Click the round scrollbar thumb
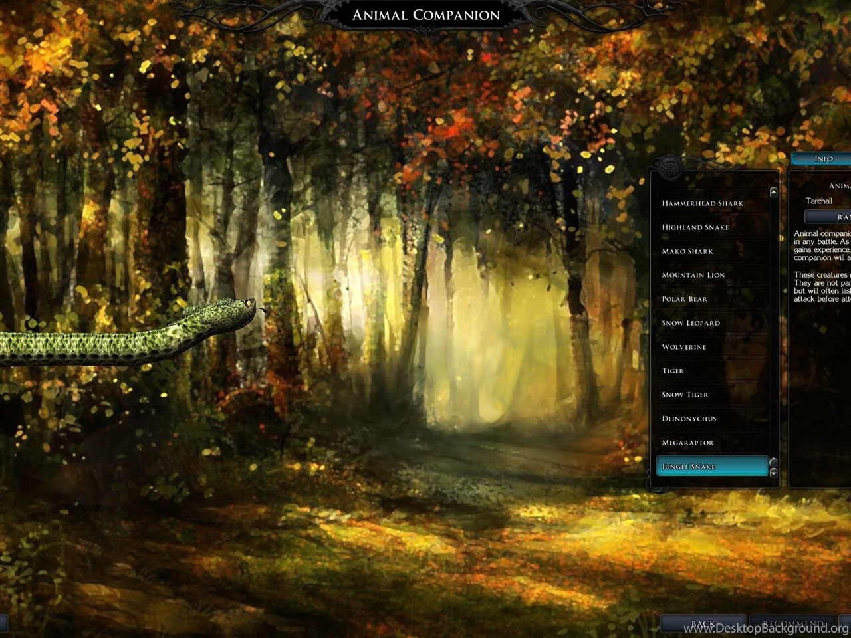 pos(773,463)
